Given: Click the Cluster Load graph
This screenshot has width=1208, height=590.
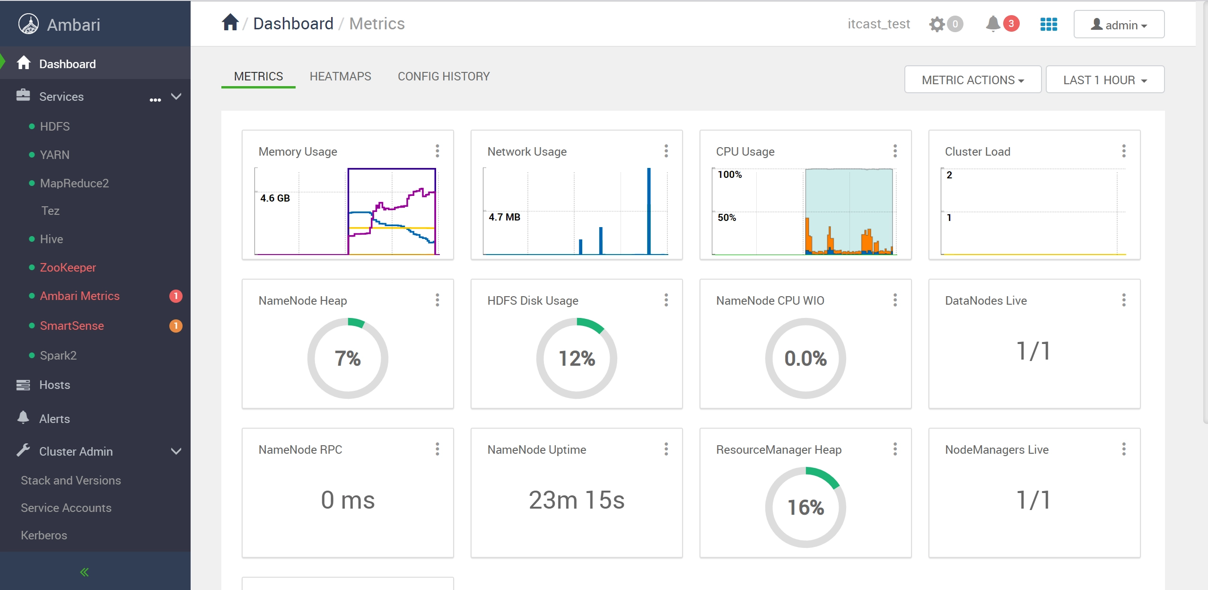Looking at the screenshot, I should click(1034, 211).
